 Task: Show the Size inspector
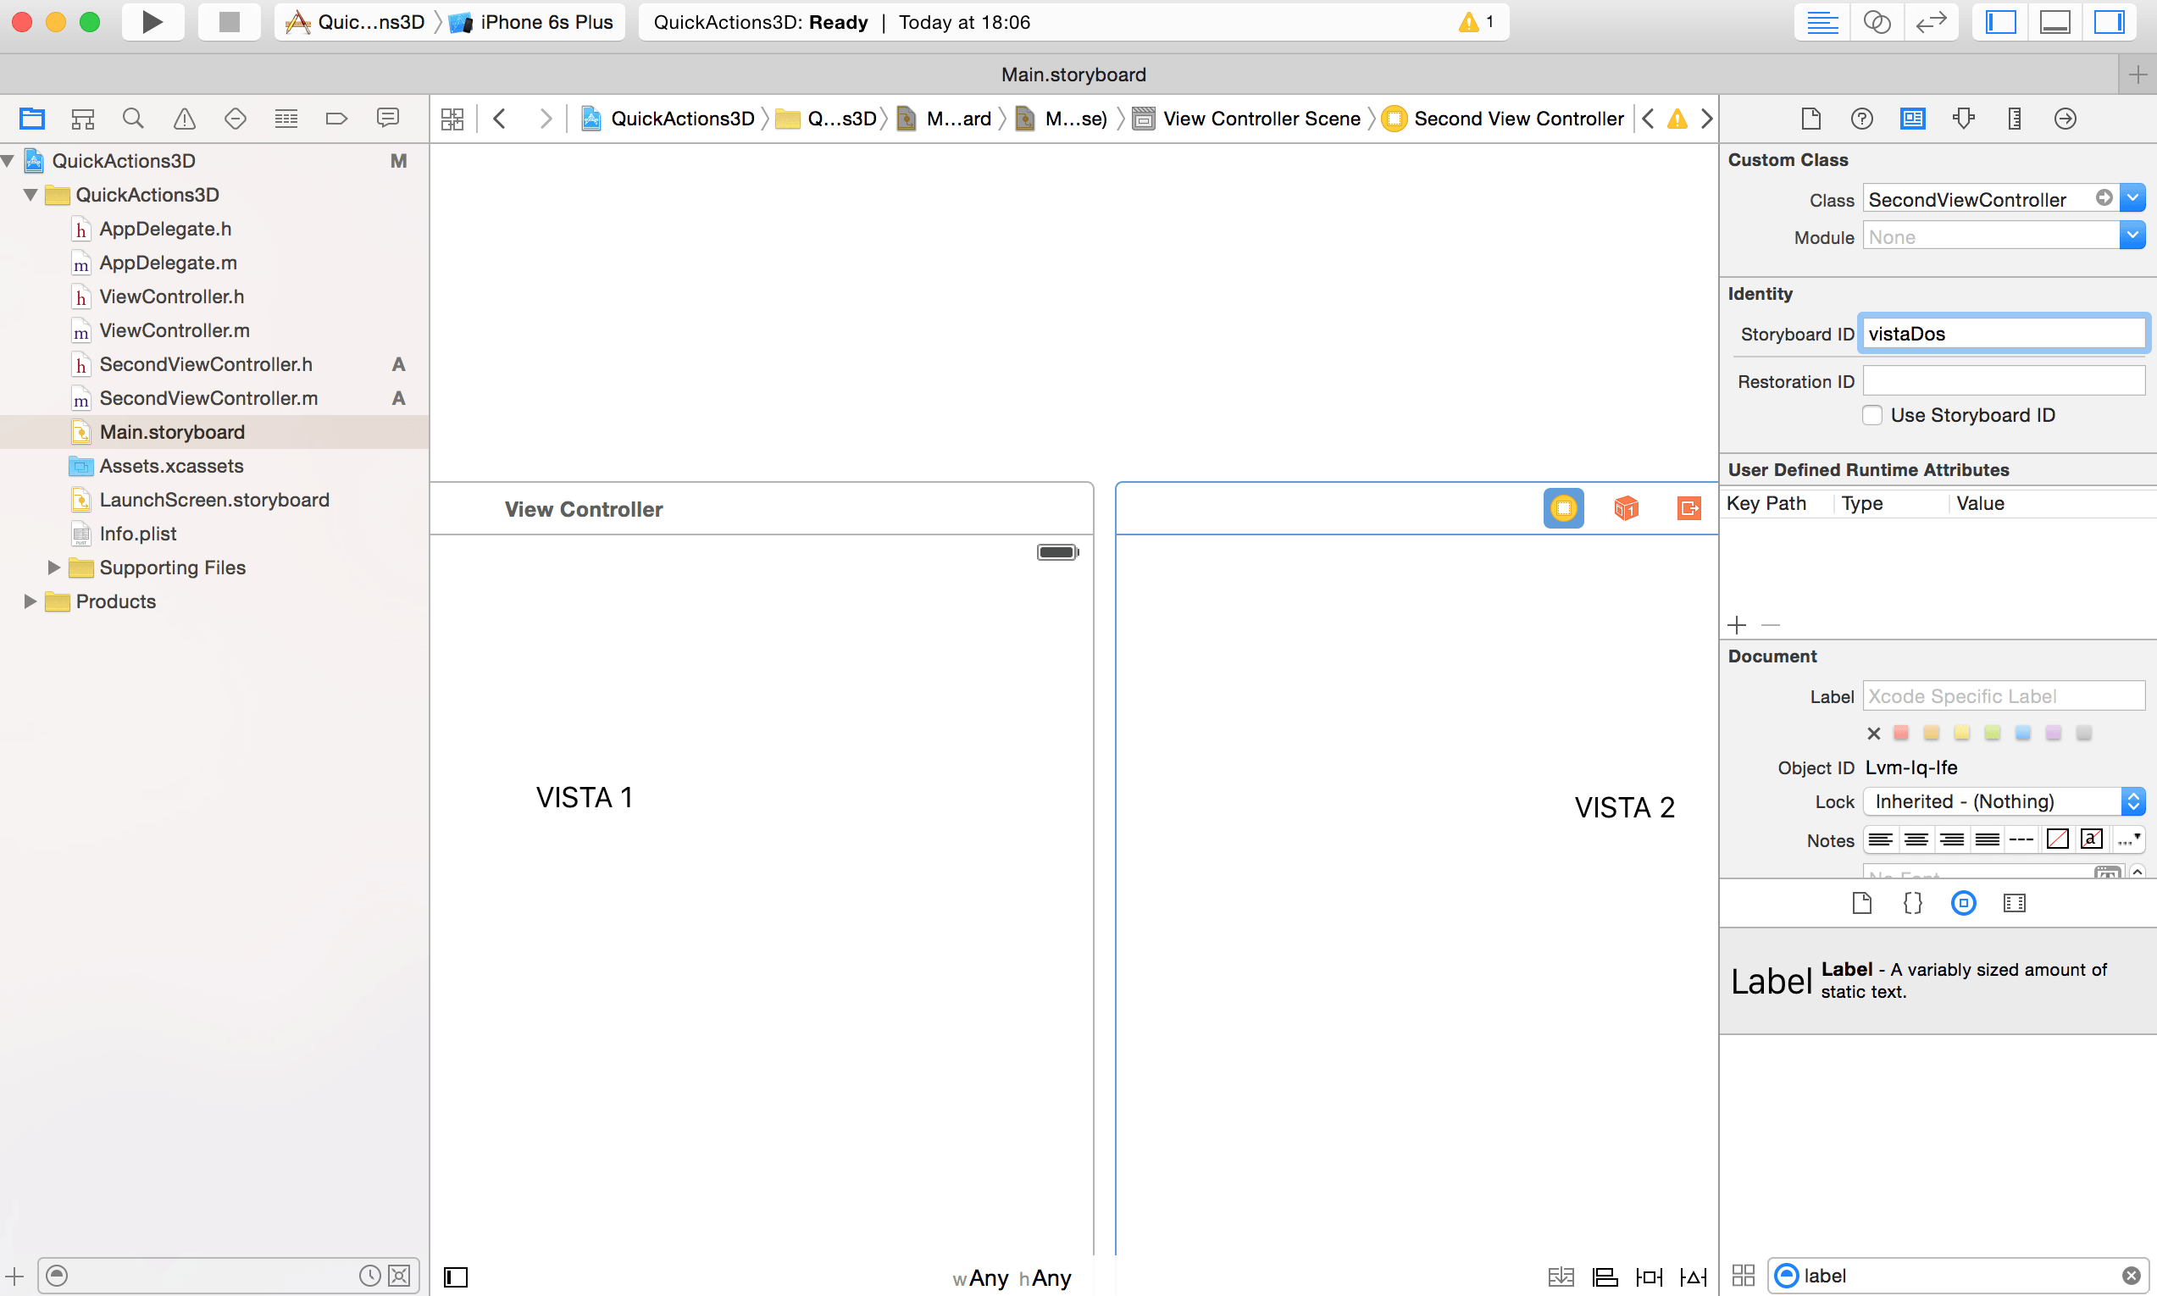(2015, 119)
